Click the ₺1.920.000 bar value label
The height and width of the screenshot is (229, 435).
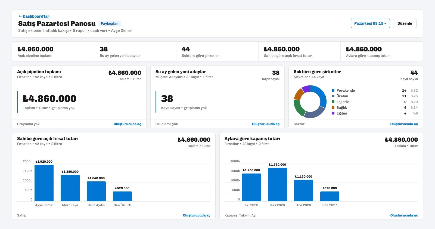point(44,162)
